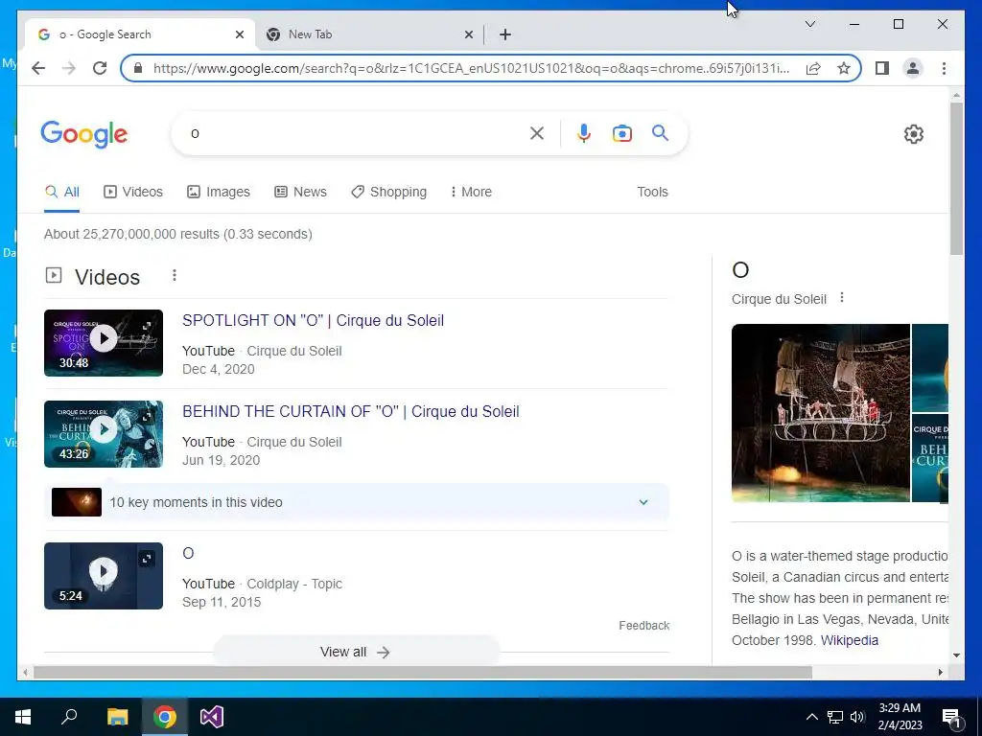982x736 pixels.
Task: View site info via the padlock icon
Action: (x=138, y=68)
